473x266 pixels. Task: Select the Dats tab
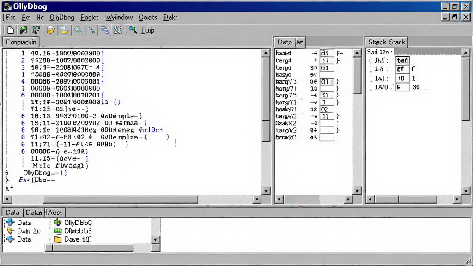[x=285, y=42]
